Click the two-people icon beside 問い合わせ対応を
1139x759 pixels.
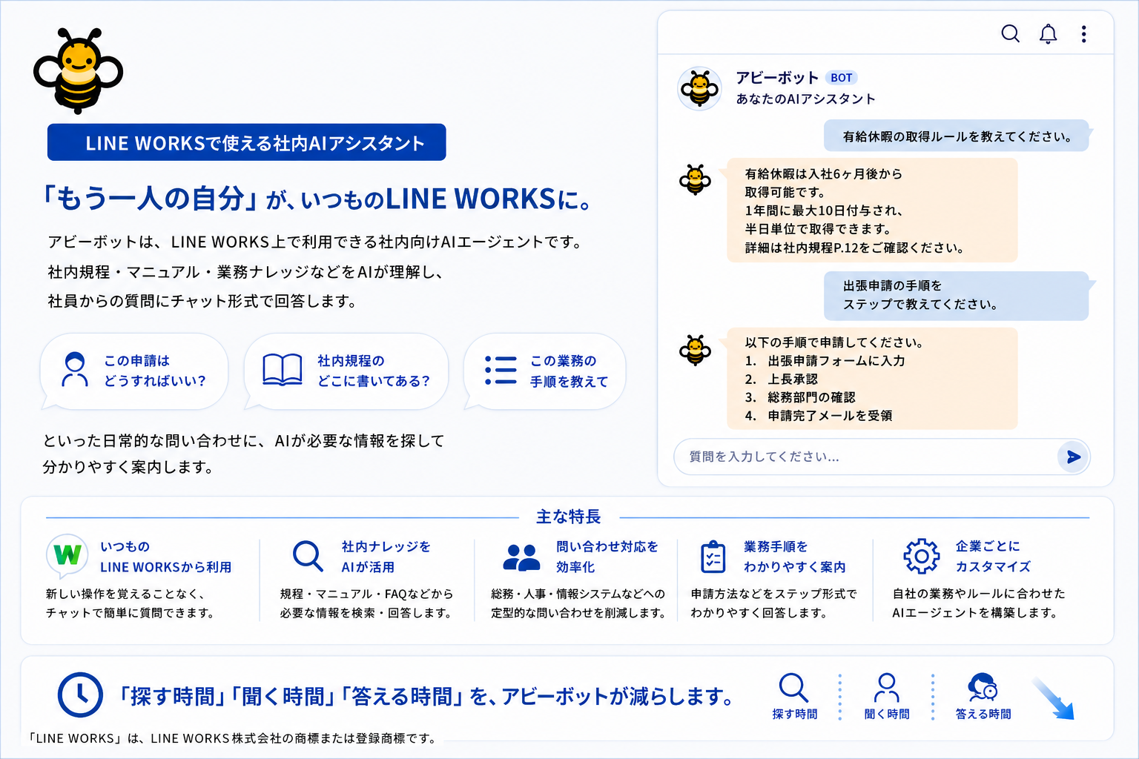[521, 557]
